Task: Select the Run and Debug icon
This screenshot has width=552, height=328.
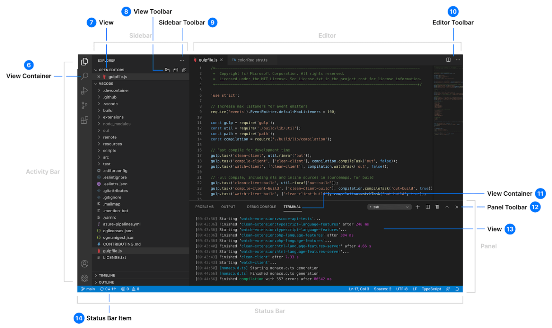Action: click(x=85, y=91)
